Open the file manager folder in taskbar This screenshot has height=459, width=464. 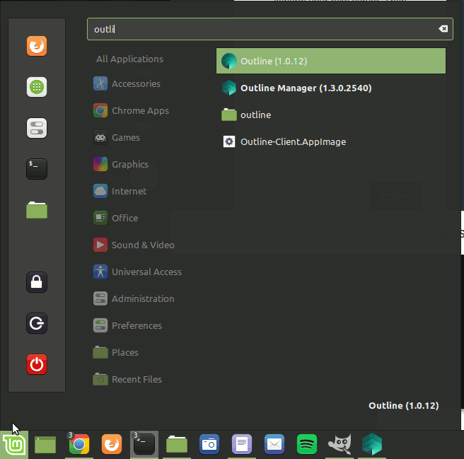(177, 444)
